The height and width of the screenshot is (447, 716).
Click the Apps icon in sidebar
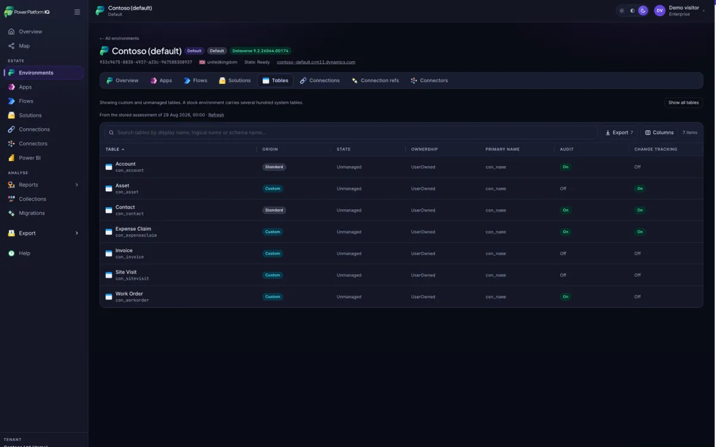tap(11, 87)
